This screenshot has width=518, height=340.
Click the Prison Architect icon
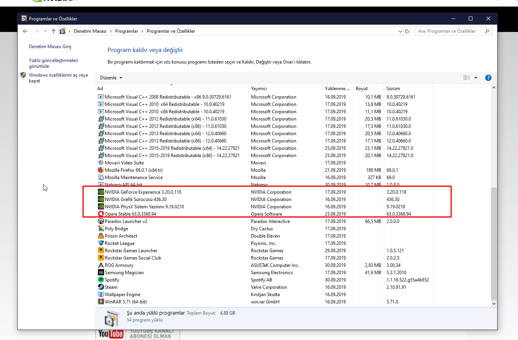[x=101, y=236]
